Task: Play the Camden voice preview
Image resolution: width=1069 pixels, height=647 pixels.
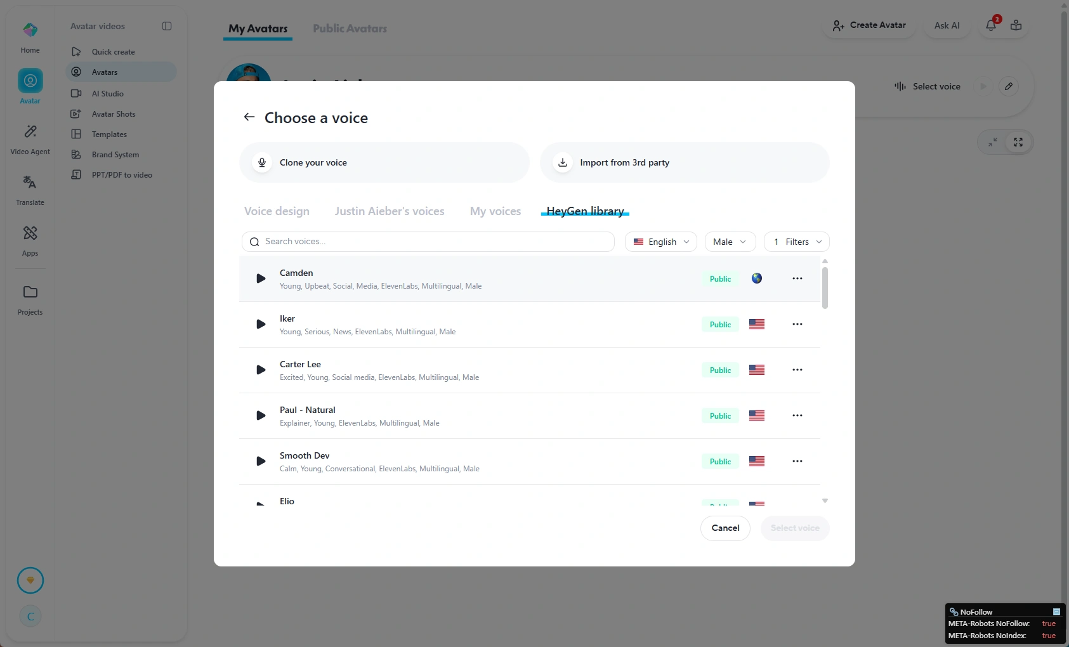Action: pyautogui.click(x=261, y=278)
